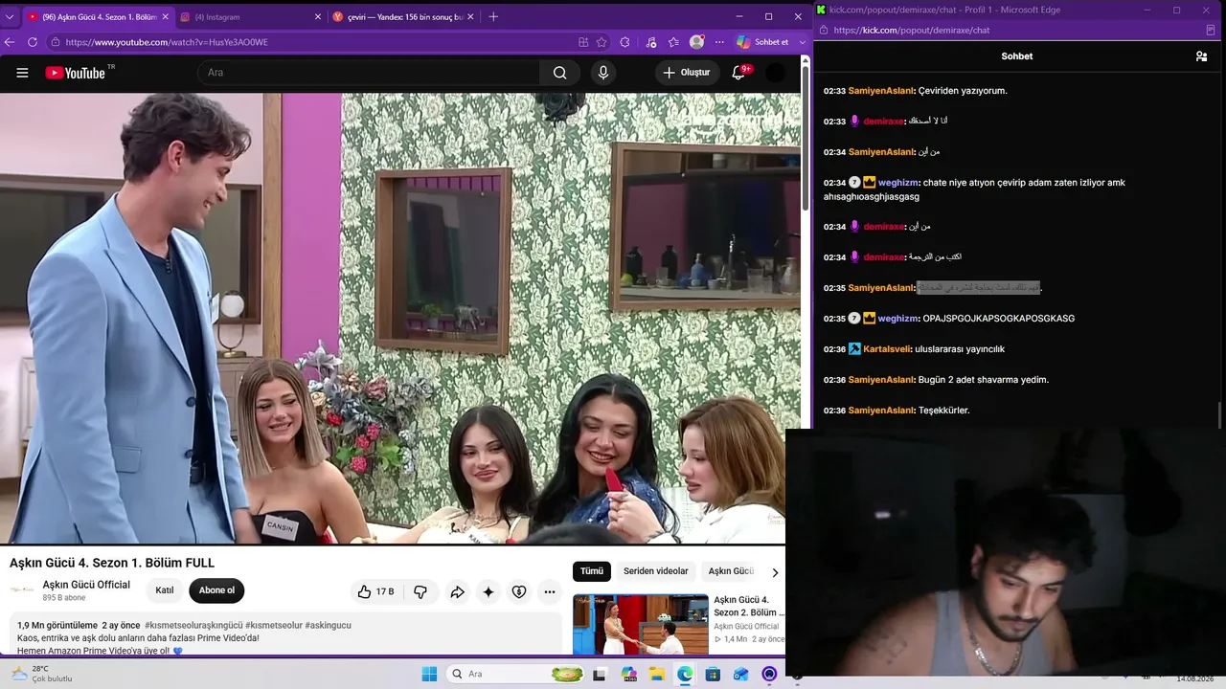
Task: Click reader icon in Kick window address bar
Action: click(x=1211, y=31)
